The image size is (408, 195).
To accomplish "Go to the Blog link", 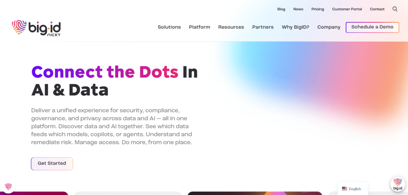I will point(281,9).
